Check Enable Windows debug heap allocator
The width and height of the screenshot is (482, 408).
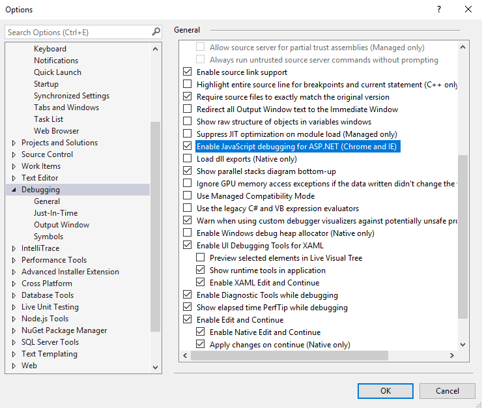tap(187, 233)
